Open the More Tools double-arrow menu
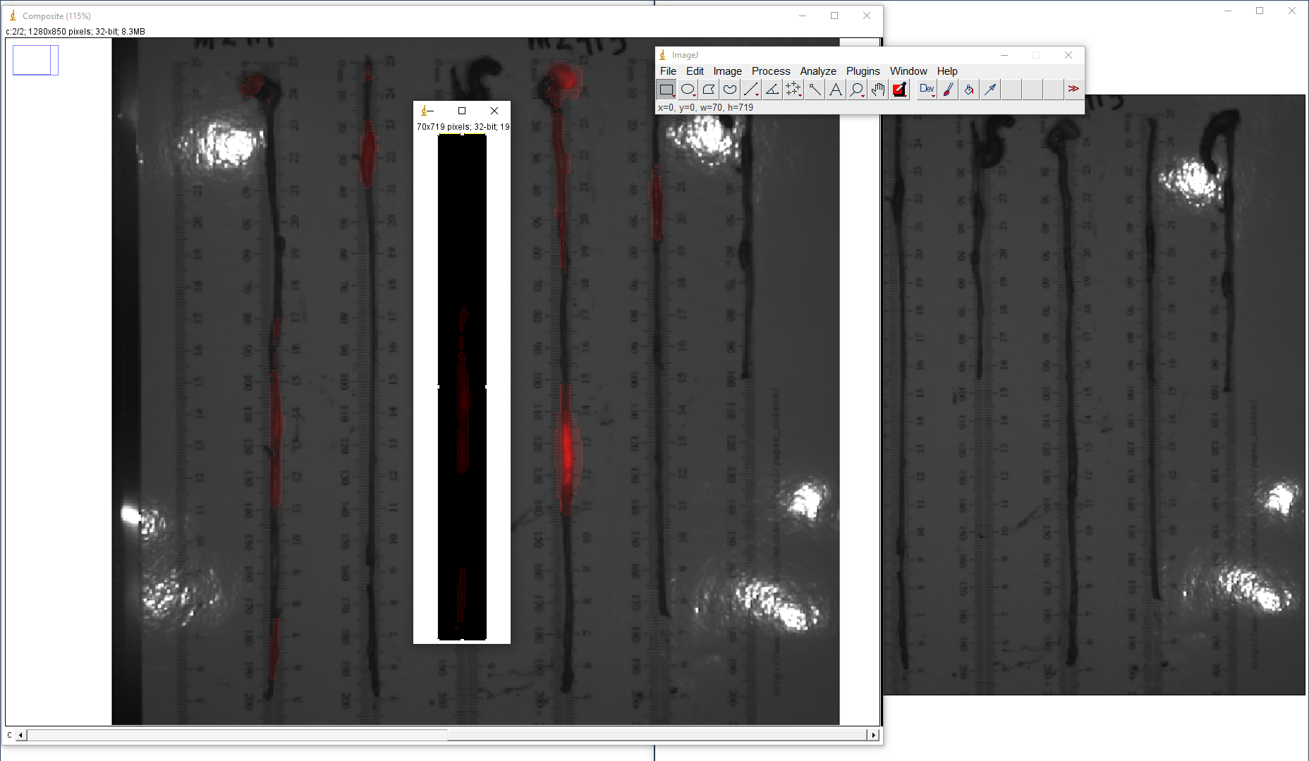Screen dimensions: 1309x761 tap(1073, 90)
